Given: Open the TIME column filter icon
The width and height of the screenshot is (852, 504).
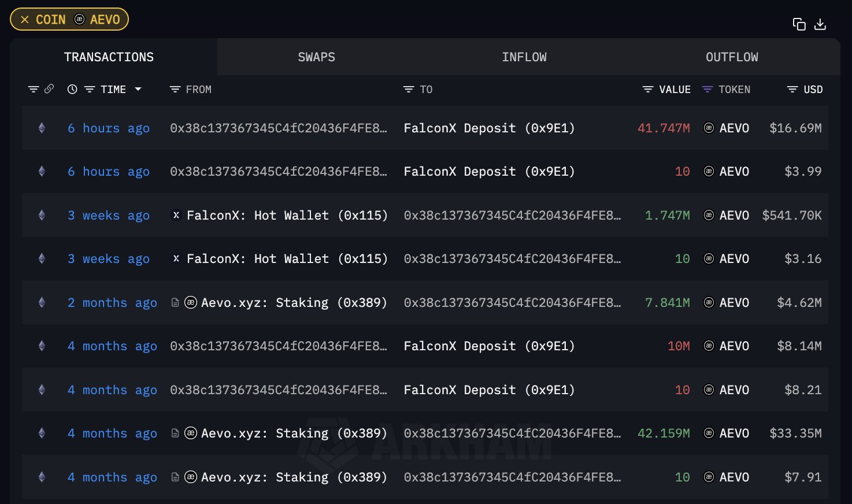Looking at the screenshot, I should point(90,90).
